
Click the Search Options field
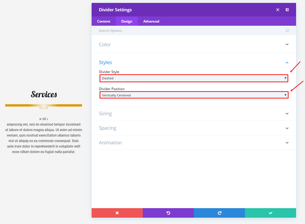191,30
